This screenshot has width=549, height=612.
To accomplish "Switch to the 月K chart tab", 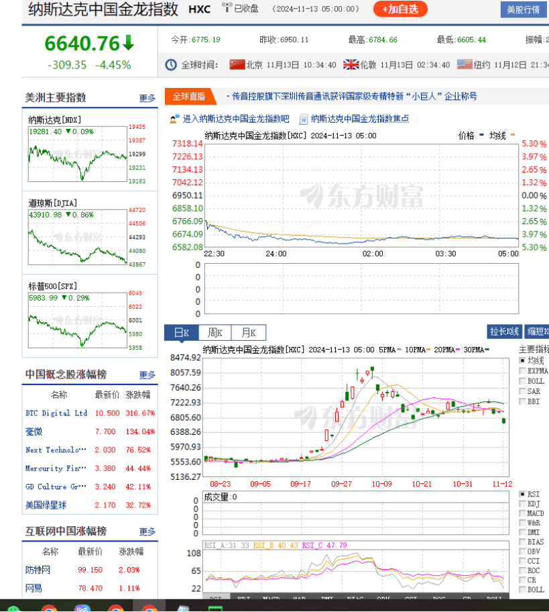I will click(249, 333).
